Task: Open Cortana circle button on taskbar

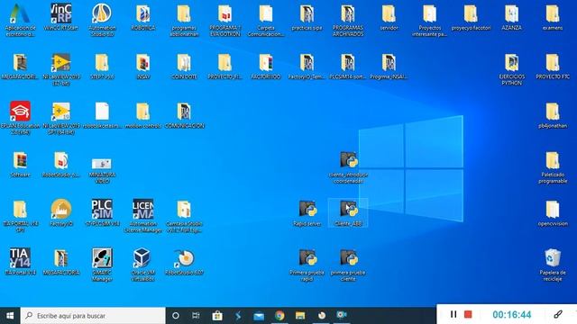Action: pyautogui.click(x=176, y=315)
